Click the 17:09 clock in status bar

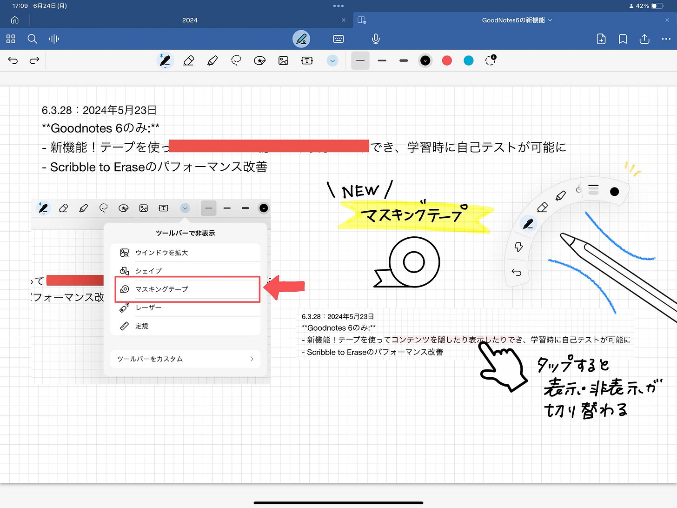[x=20, y=6]
